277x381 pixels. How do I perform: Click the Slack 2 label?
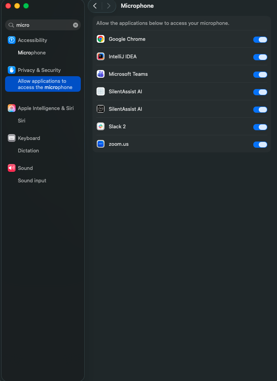[117, 127]
